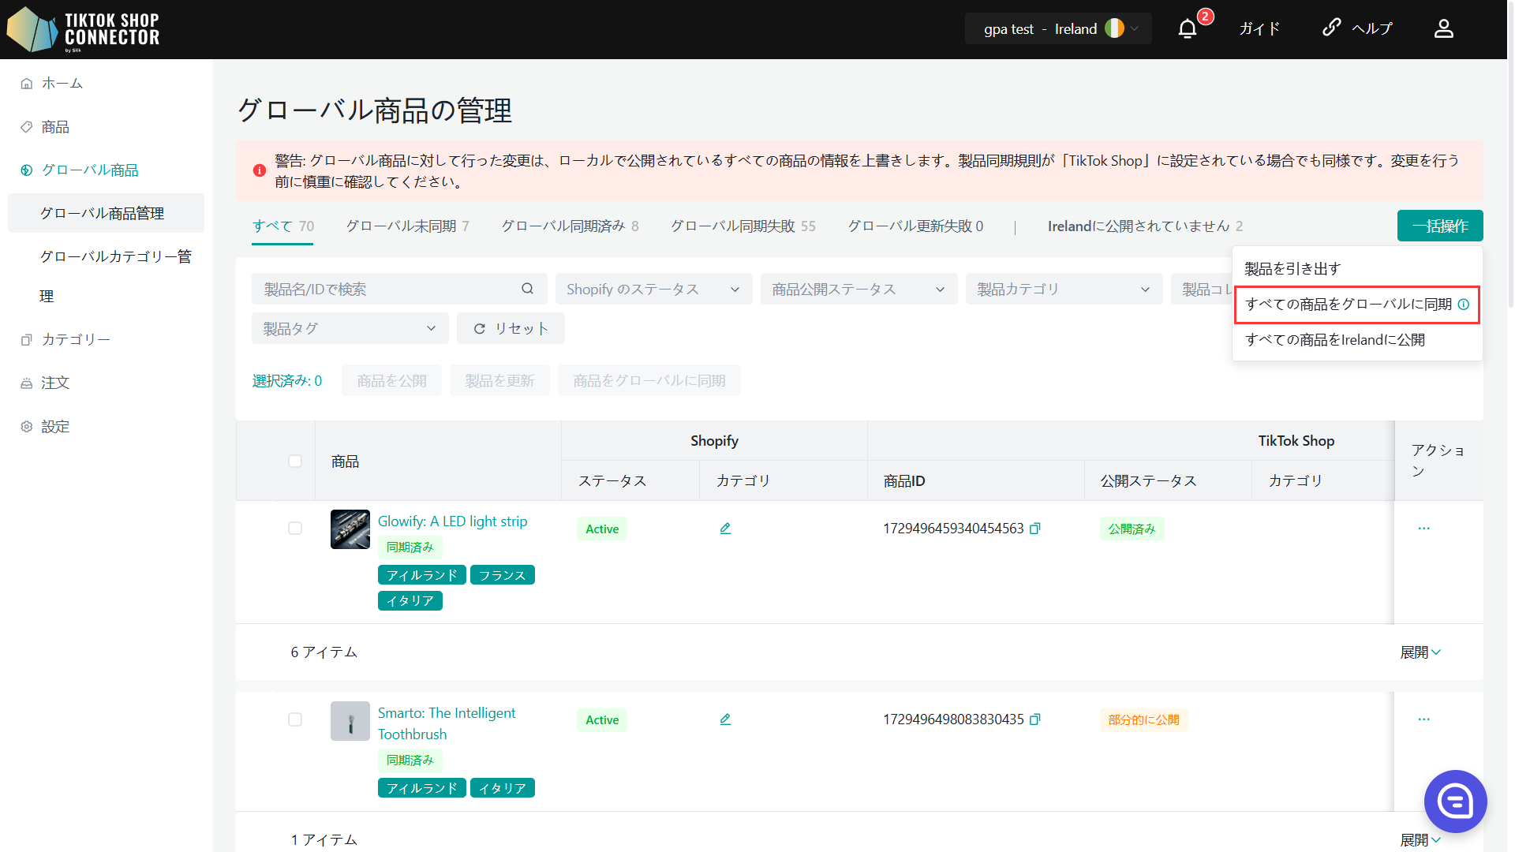Click the search magnifier icon in product search
The image size is (1515, 852).
click(527, 289)
